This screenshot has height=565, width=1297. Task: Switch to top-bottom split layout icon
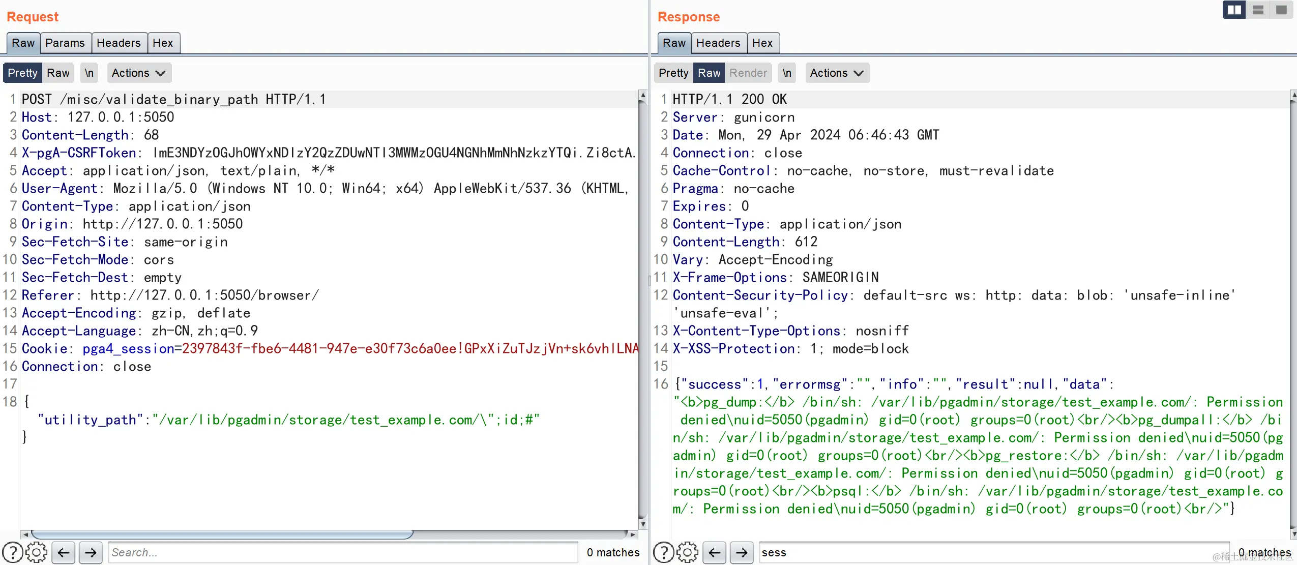[x=1258, y=10]
